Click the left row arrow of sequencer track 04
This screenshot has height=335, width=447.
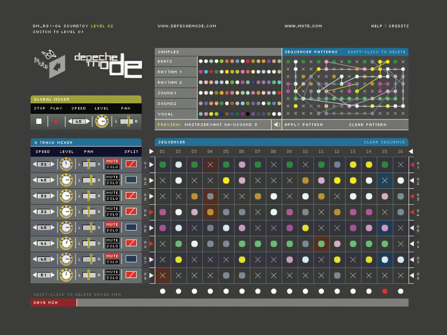[151, 212]
